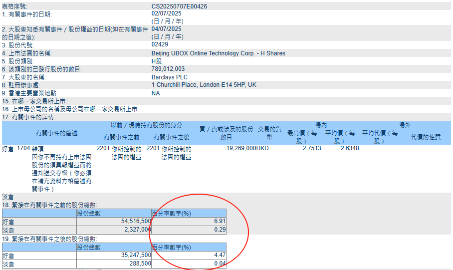The width and height of the screenshot is (453, 270).
Task: Click long position before event 54,516,500
Action: [x=136, y=221]
